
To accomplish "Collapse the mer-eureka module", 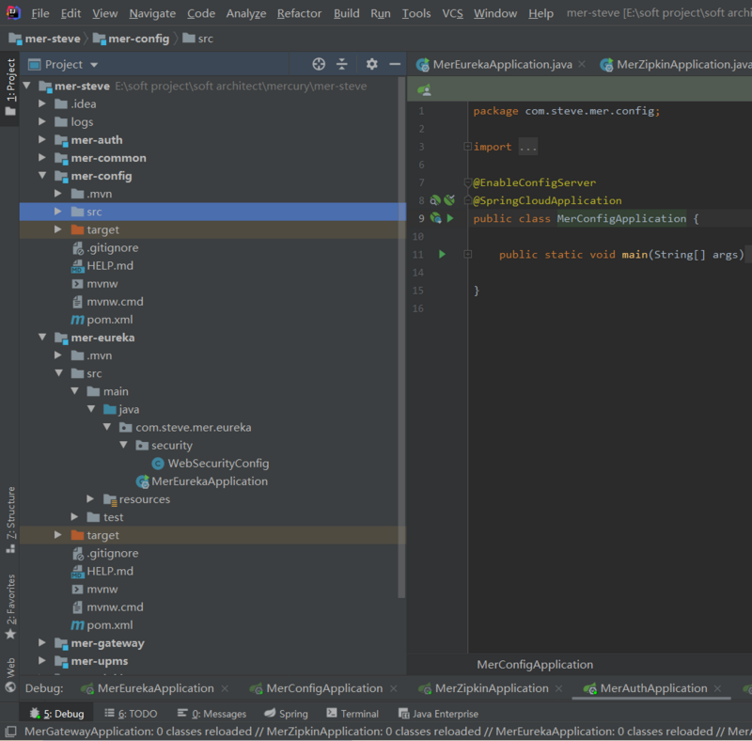I will click(42, 338).
